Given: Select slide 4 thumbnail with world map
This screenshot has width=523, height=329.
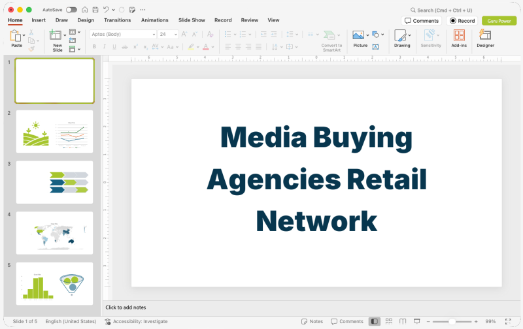Looking at the screenshot, I should [x=54, y=233].
